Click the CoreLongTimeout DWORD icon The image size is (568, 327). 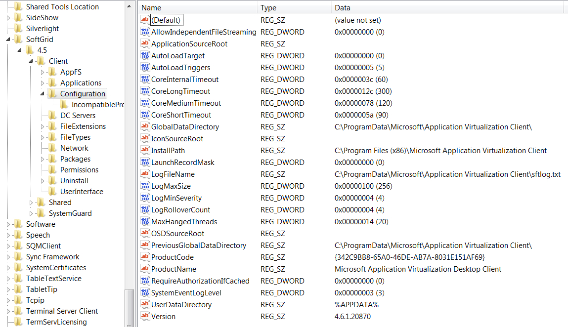click(145, 91)
